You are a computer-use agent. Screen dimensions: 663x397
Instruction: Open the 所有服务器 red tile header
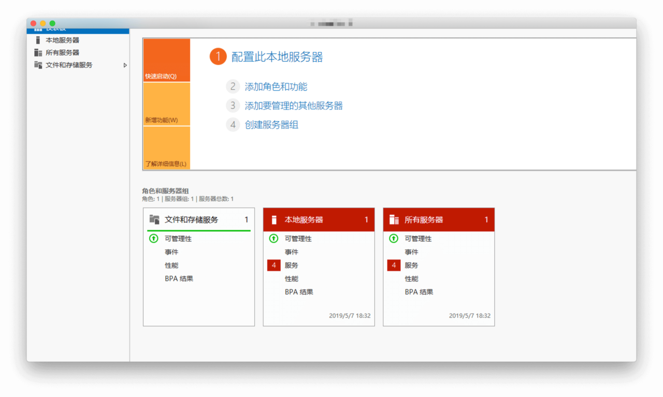pos(439,220)
